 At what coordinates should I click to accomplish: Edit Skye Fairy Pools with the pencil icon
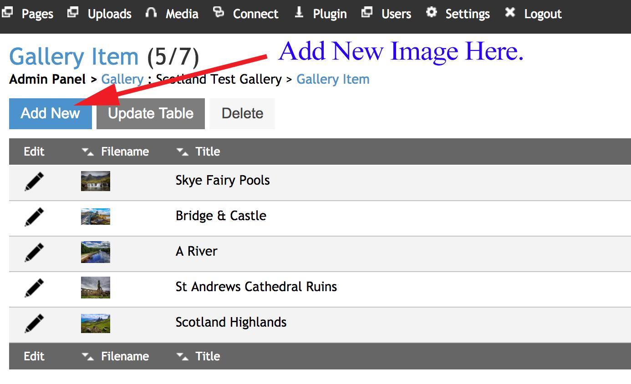coord(34,180)
